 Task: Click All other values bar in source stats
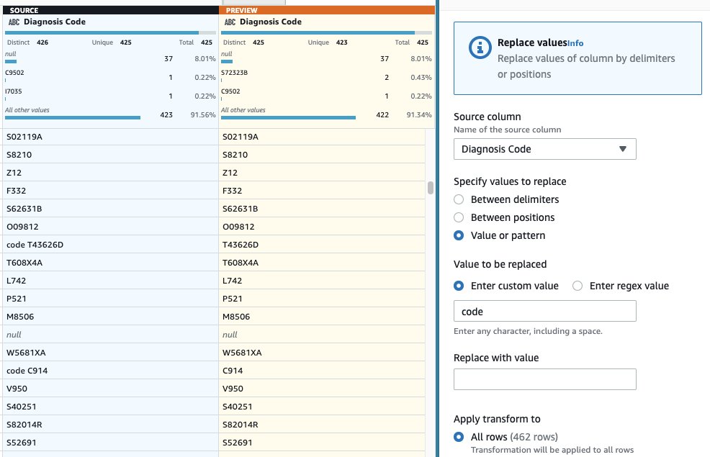(x=73, y=117)
